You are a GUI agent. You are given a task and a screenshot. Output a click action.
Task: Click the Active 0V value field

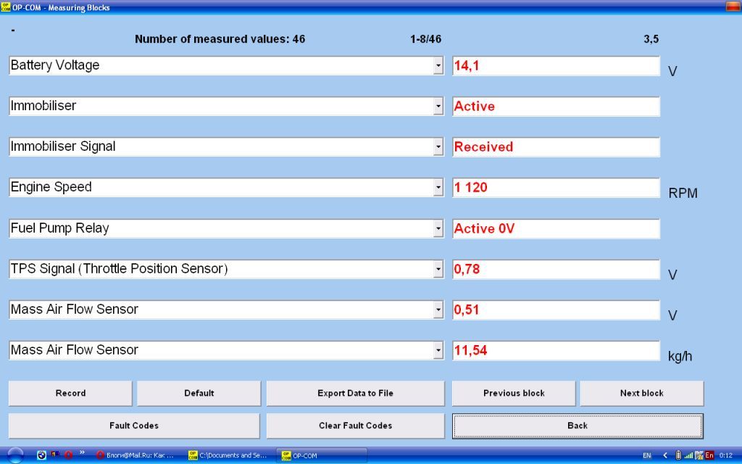click(x=556, y=228)
